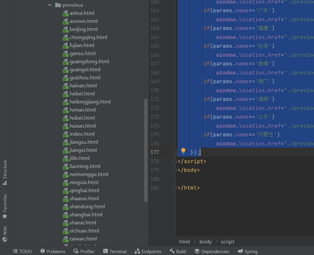The width and height of the screenshot is (314, 255).
Task: Click the hunan.html file icon
Action: 66,126
